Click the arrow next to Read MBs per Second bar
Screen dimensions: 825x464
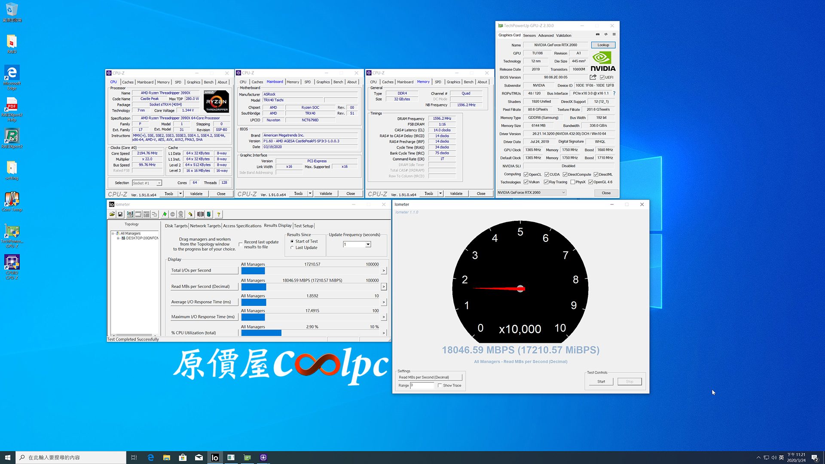coord(384,287)
